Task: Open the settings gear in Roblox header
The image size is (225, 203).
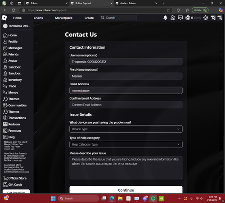Action: [206, 18]
